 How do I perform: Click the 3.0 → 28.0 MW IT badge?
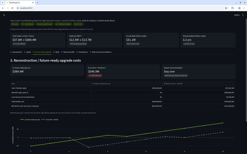point(19,44)
